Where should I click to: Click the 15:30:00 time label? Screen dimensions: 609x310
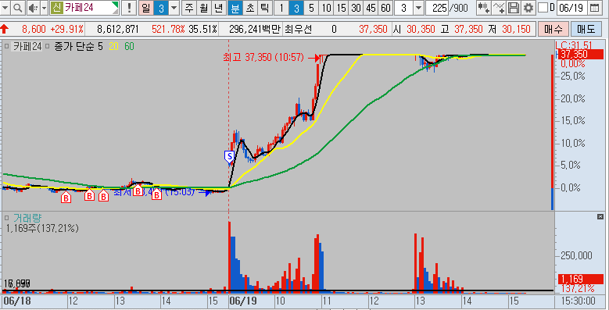[579, 301]
